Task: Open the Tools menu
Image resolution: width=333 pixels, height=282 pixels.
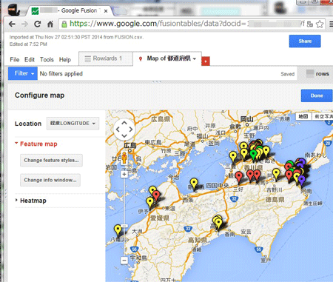Action: (47, 59)
